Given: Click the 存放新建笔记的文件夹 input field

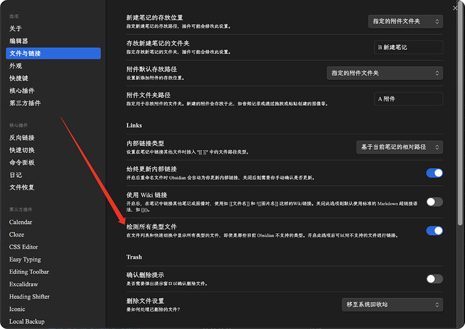Looking at the screenshot, I should (x=408, y=47).
